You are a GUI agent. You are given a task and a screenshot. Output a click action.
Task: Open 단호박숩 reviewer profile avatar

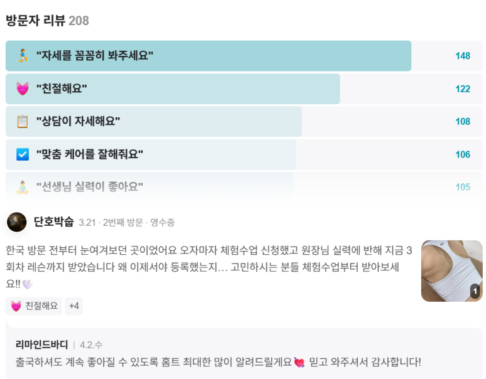tap(17, 222)
